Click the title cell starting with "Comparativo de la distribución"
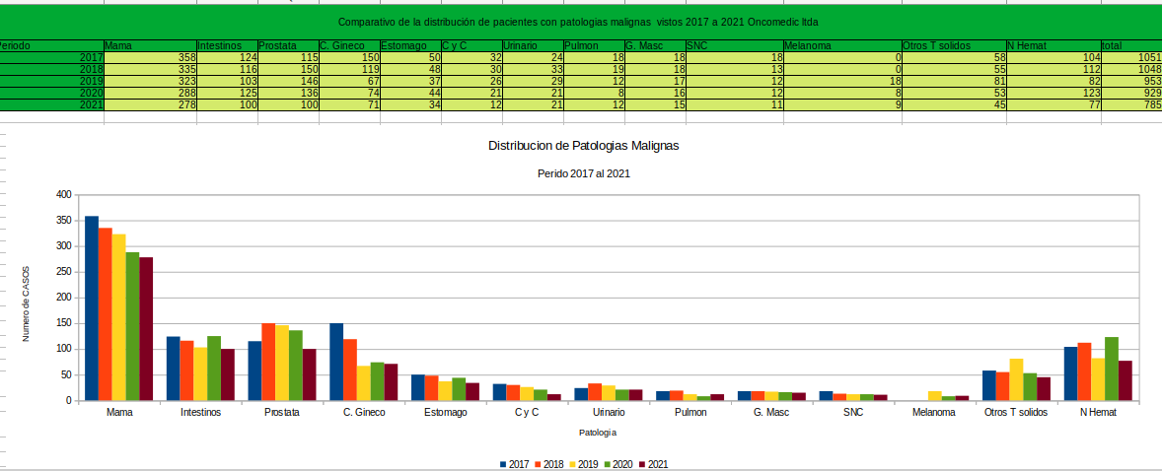Image resolution: width=1162 pixels, height=471 pixels. pyautogui.click(x=578, y=22)
